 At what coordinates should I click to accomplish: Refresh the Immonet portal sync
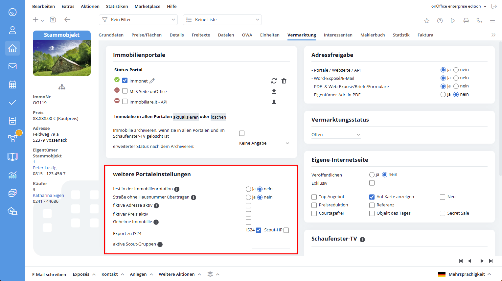[x=274, y=81]
